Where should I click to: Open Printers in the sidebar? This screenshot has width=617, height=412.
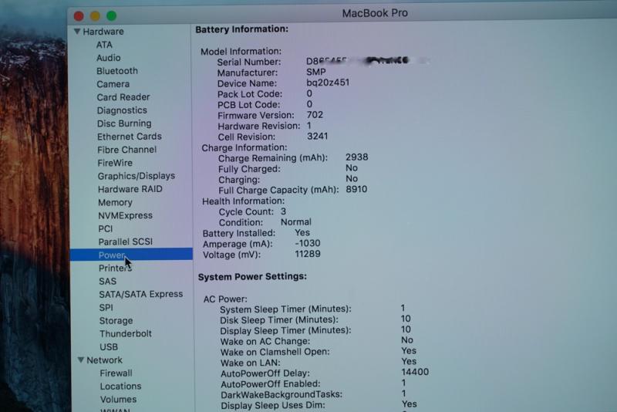pyautogui.click(x=115, y=268)
